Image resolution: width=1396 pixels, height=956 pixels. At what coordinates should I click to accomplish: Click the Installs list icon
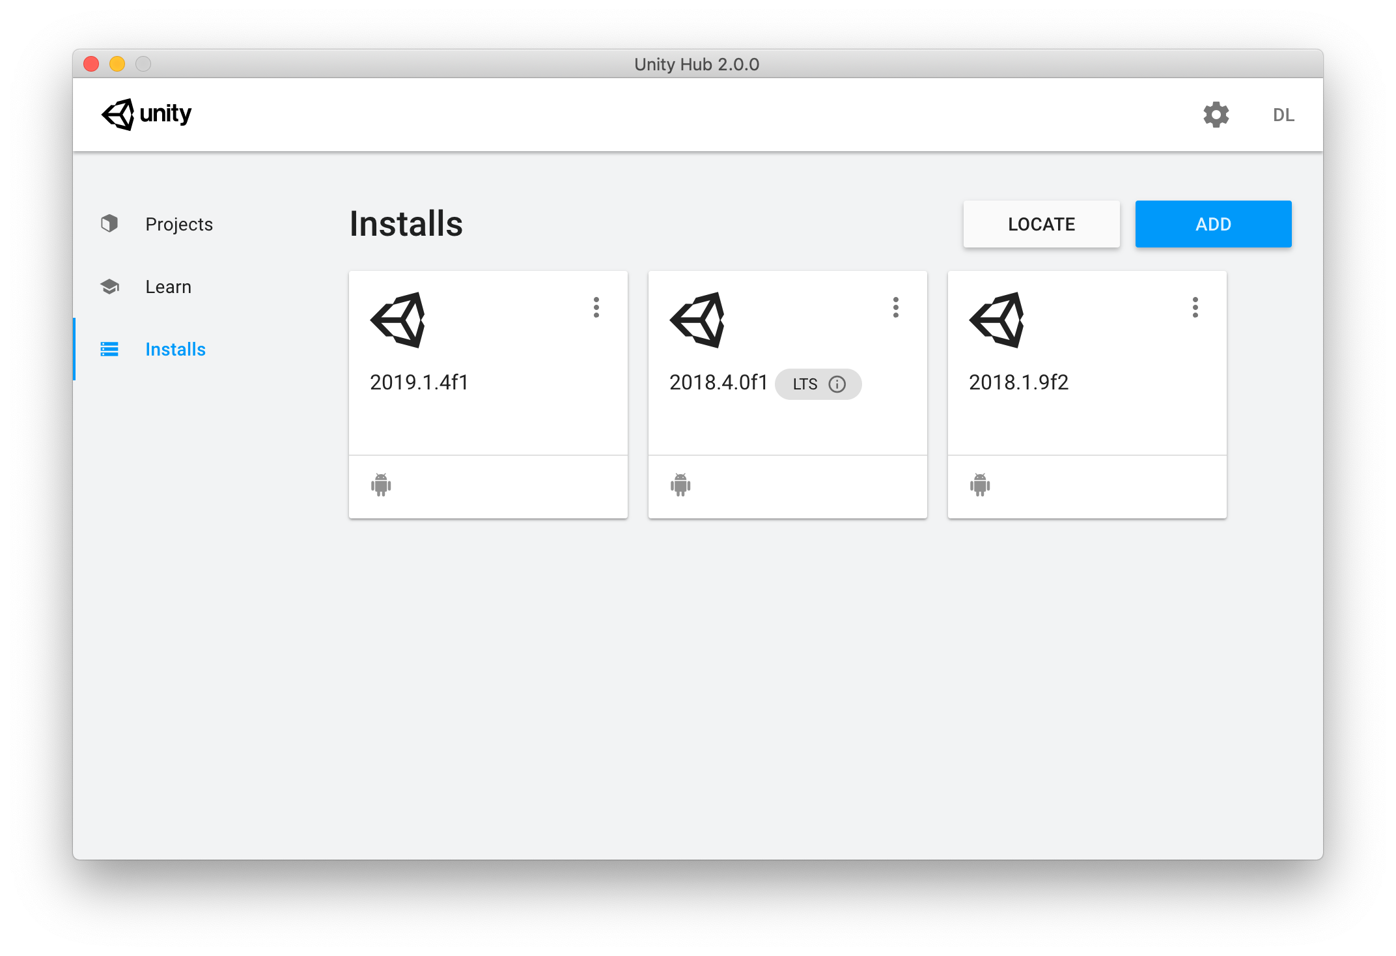(x=109, y=349)
